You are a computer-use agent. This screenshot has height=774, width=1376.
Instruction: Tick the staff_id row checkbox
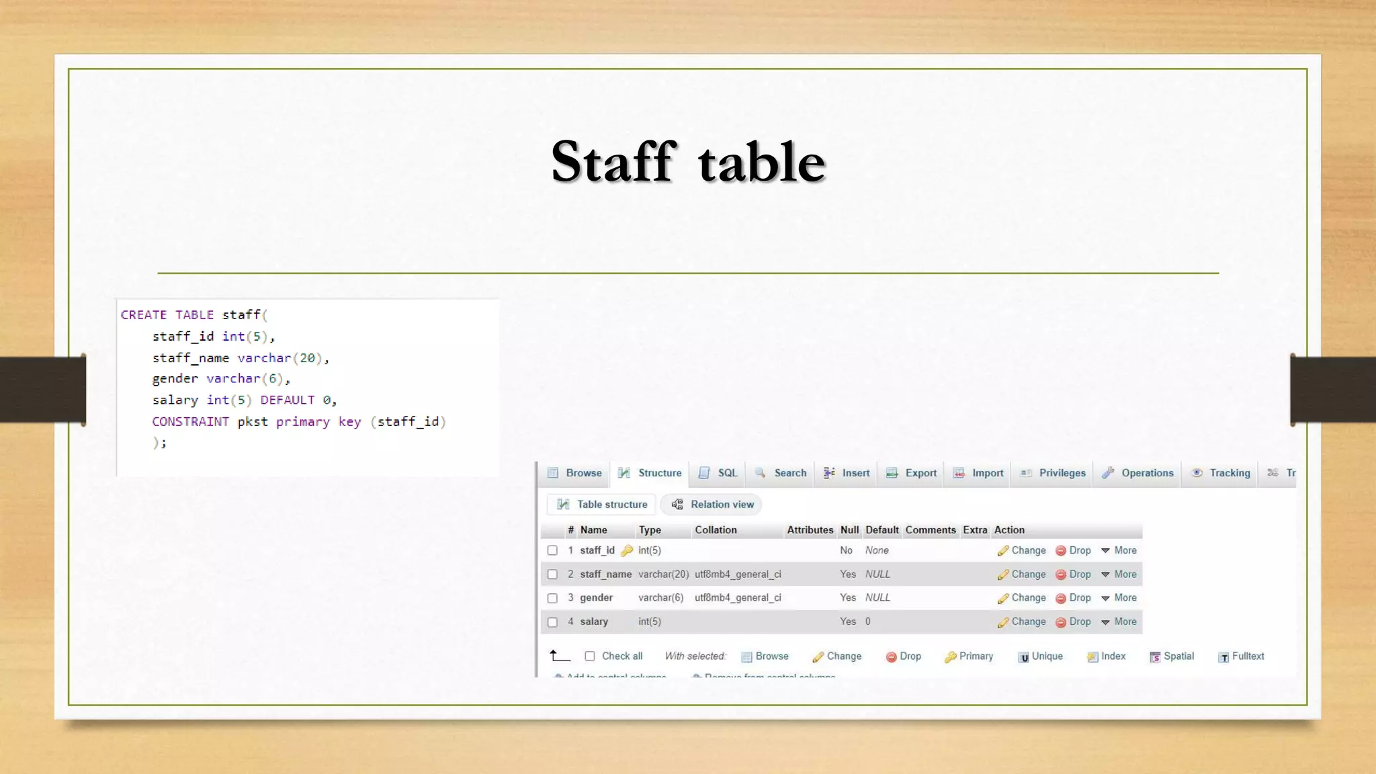tap(552, 550)
